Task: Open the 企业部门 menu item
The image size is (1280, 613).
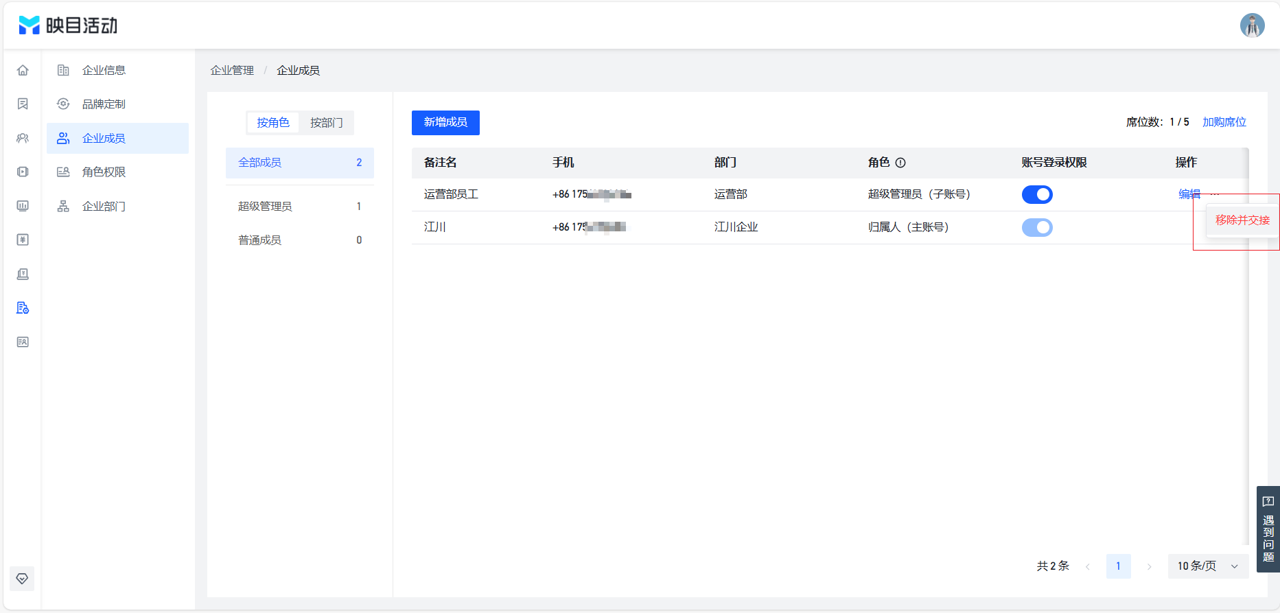Action: (x=117, y=206)
